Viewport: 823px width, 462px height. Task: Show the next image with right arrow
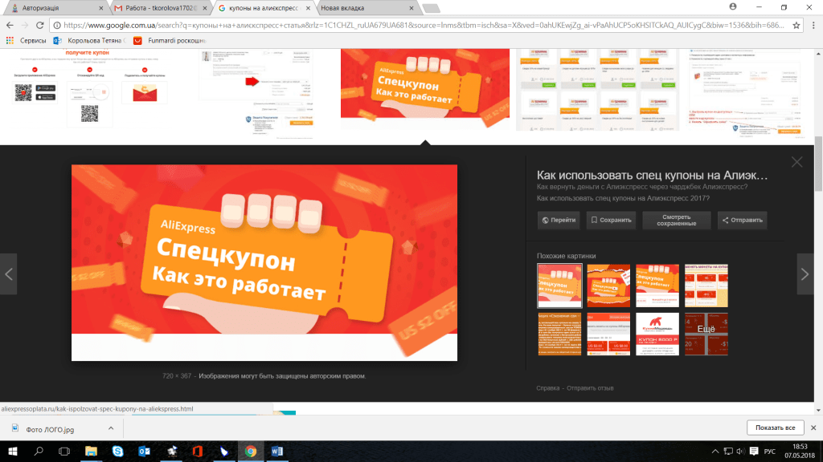click(805, 274)
